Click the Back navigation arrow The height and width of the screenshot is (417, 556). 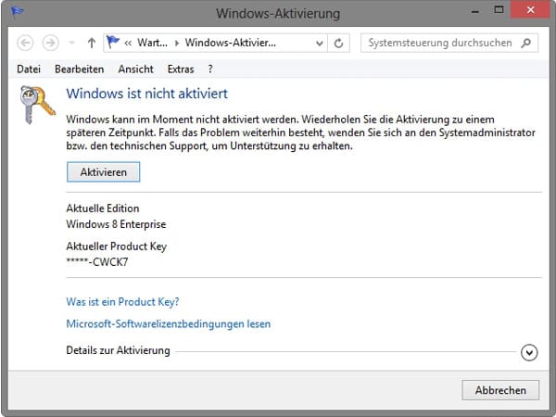25,43
